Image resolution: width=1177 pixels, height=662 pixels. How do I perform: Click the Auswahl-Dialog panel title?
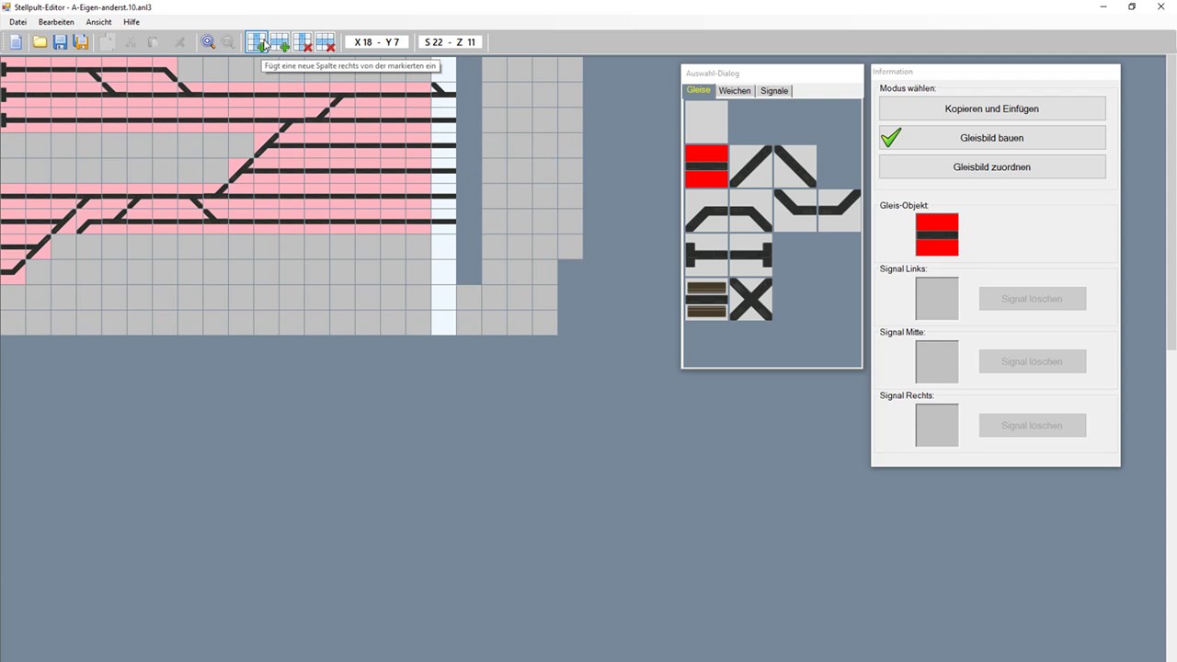[713, 74]
